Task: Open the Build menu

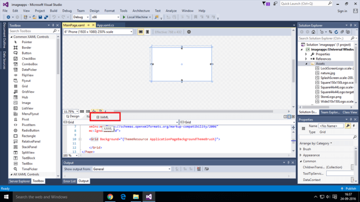Action: (x=54, y=11)
